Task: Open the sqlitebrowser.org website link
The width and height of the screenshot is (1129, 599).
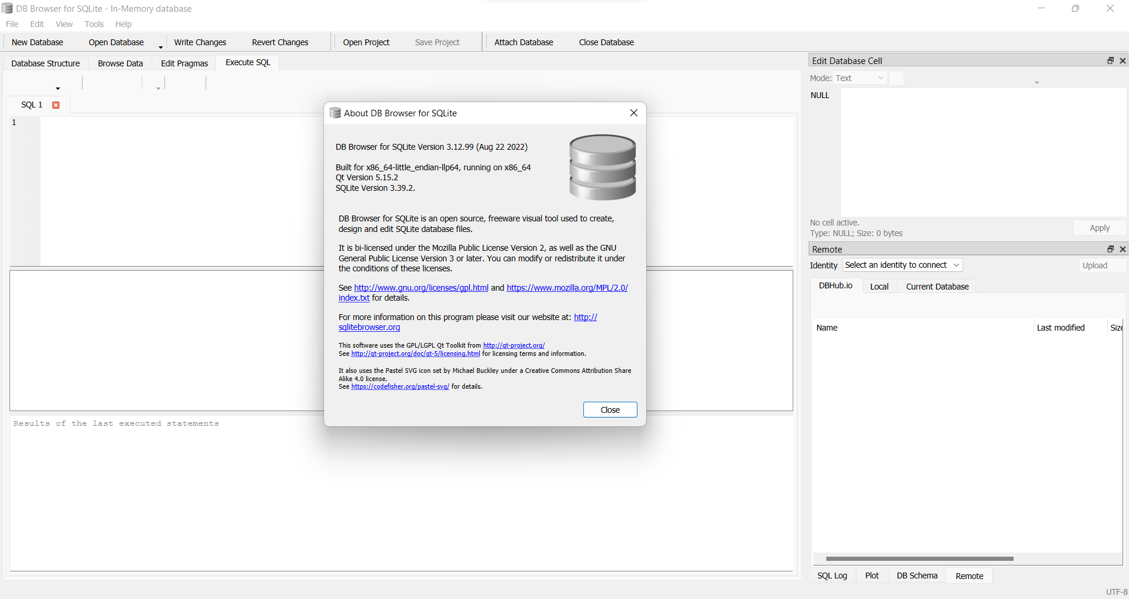Action: [369, 328]
